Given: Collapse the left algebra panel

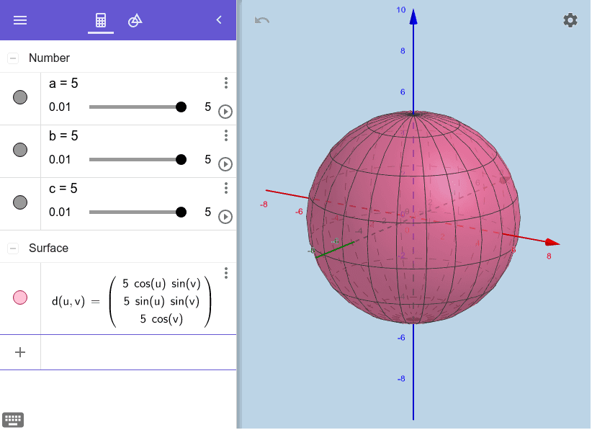Looking at the screenshot, I should tap(219, 20).
